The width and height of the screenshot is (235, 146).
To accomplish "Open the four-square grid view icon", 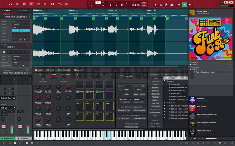I will click(24, 4).
